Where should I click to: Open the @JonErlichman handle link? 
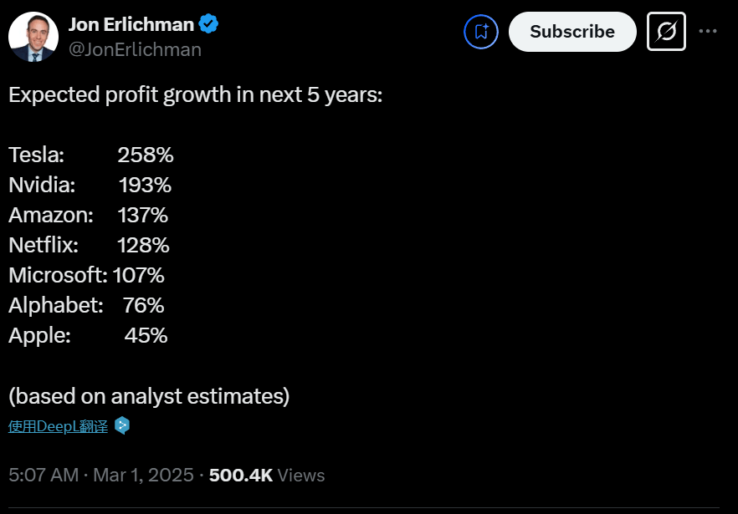coord(135,49)
